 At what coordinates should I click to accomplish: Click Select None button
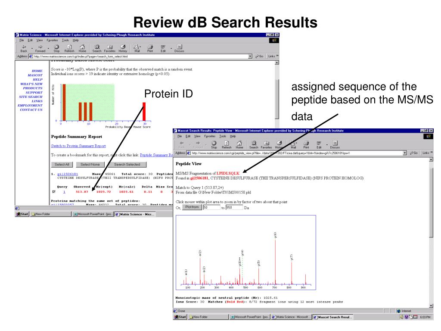pos(90,164)
